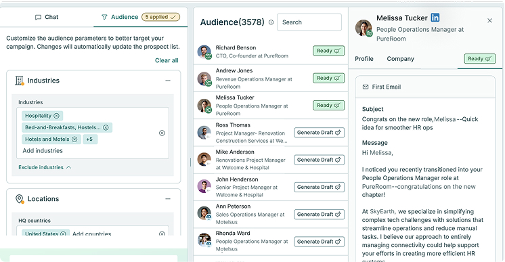Remove the Hospitality industry tag
The height and width of the screenshot is (262, 505).
click(56, 116)
